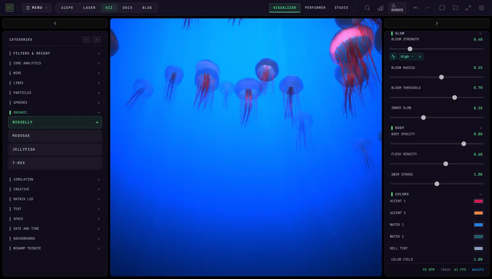The image size is (492, 279).
Task: Switch to the Scope tab
Action: click(x=67, y=8)
